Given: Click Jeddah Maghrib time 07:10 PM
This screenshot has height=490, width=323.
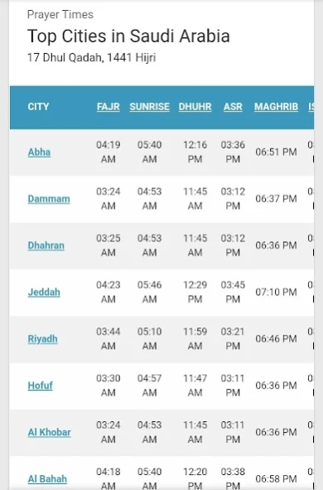Looking at the screenshot, I should coord(276,292).
